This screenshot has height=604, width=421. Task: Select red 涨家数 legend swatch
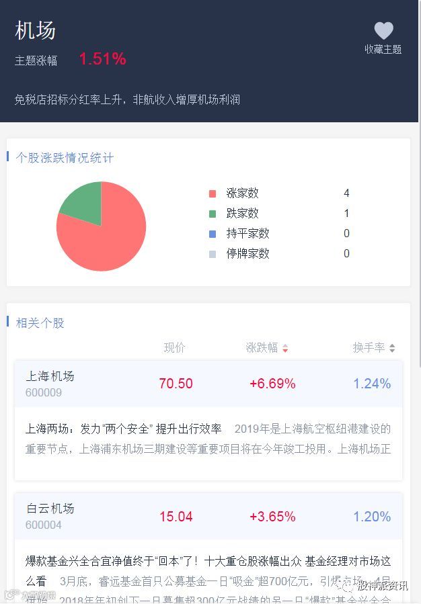(213, 193)
